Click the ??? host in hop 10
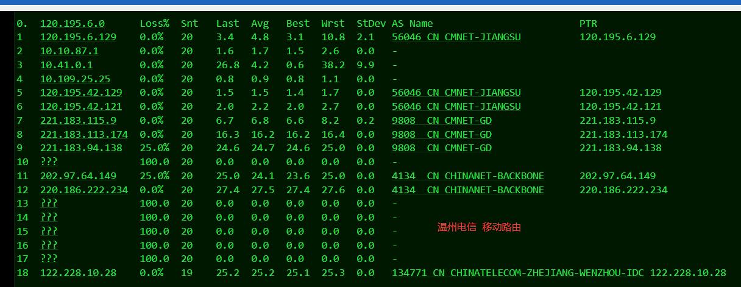 click(49, 161)
